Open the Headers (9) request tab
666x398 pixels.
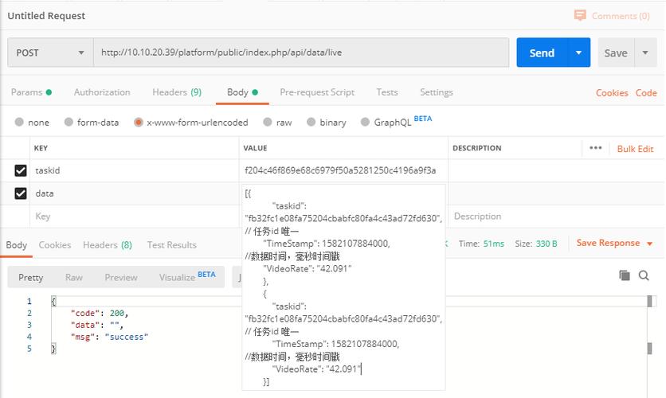pyautogui.click(x=177, y=92)
